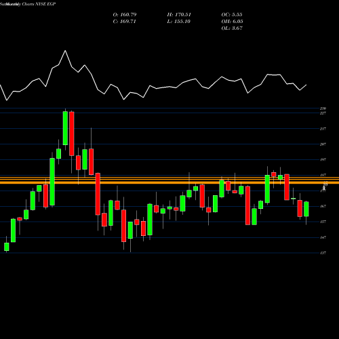Click the 230 price axis label
Image resolution: width=339 pixels, height=339 pixels.
point(323,108)
